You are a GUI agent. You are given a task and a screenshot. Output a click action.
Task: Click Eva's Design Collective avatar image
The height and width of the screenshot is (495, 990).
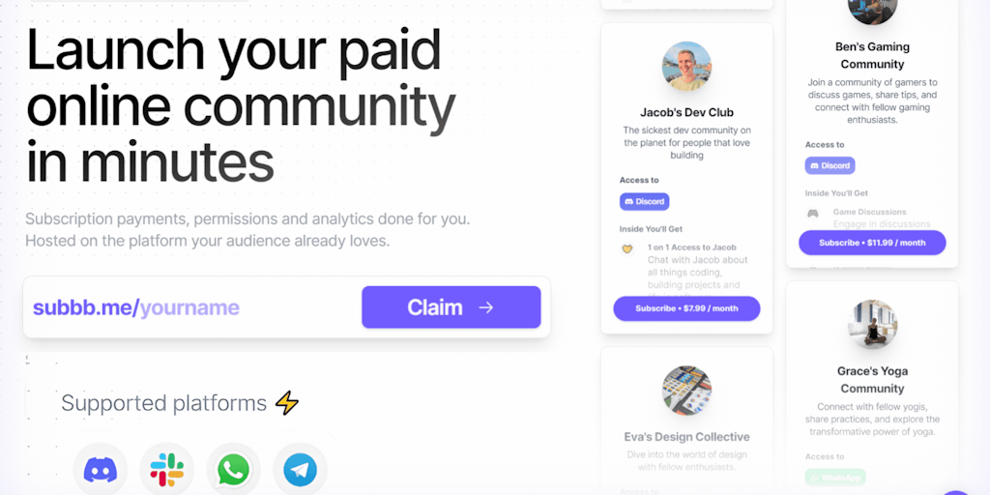pyautogui.click(x=686, y=391)
